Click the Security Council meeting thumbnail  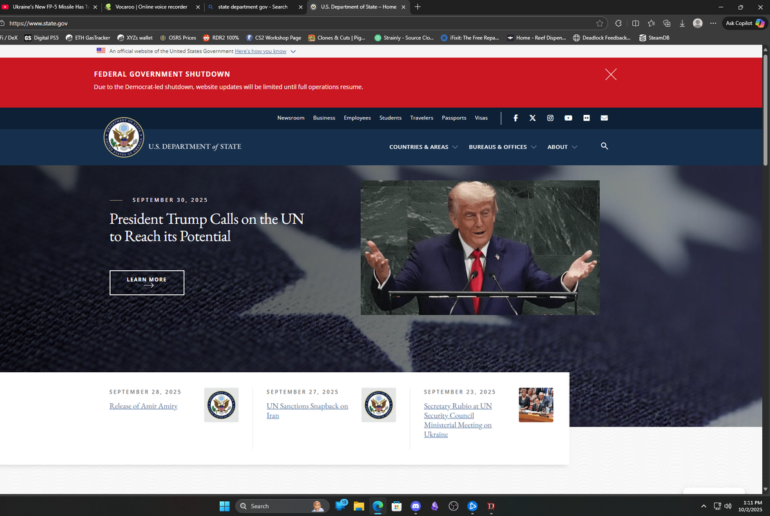[x=535, y=405]
